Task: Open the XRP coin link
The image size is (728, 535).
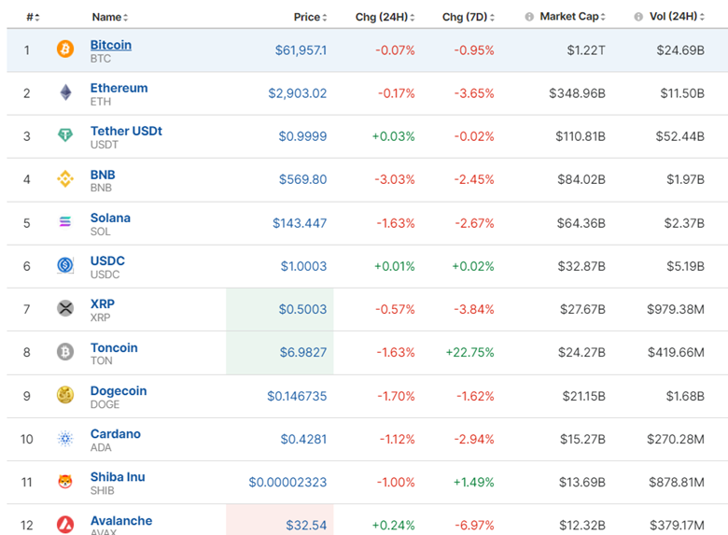Action: (x=102, y=304)
